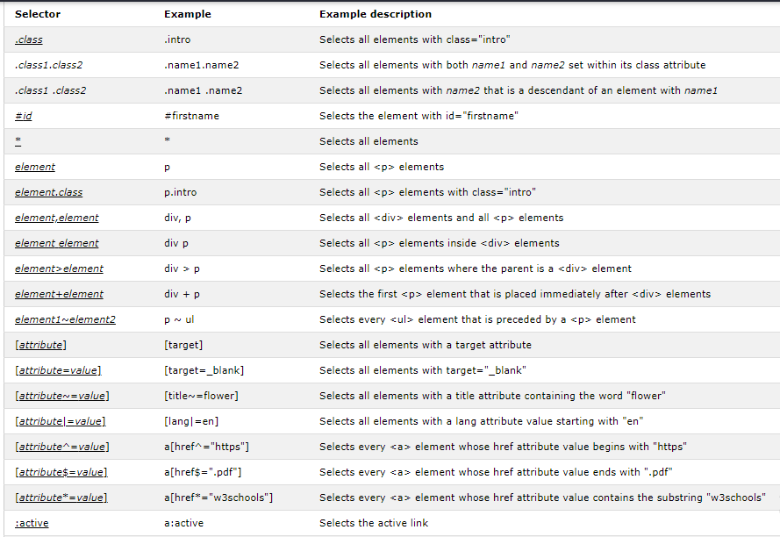The image size is (780, 537).
Task: Click the [attribute=value] selector link
Action: click(58, 370)
